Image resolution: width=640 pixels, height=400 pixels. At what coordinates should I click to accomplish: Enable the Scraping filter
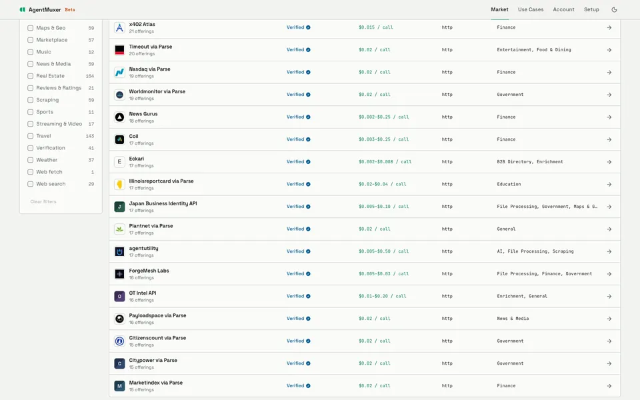[x=30, y=100]
